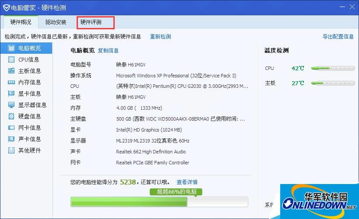Click the CPU信息 sidebar icon

point(11,59)
